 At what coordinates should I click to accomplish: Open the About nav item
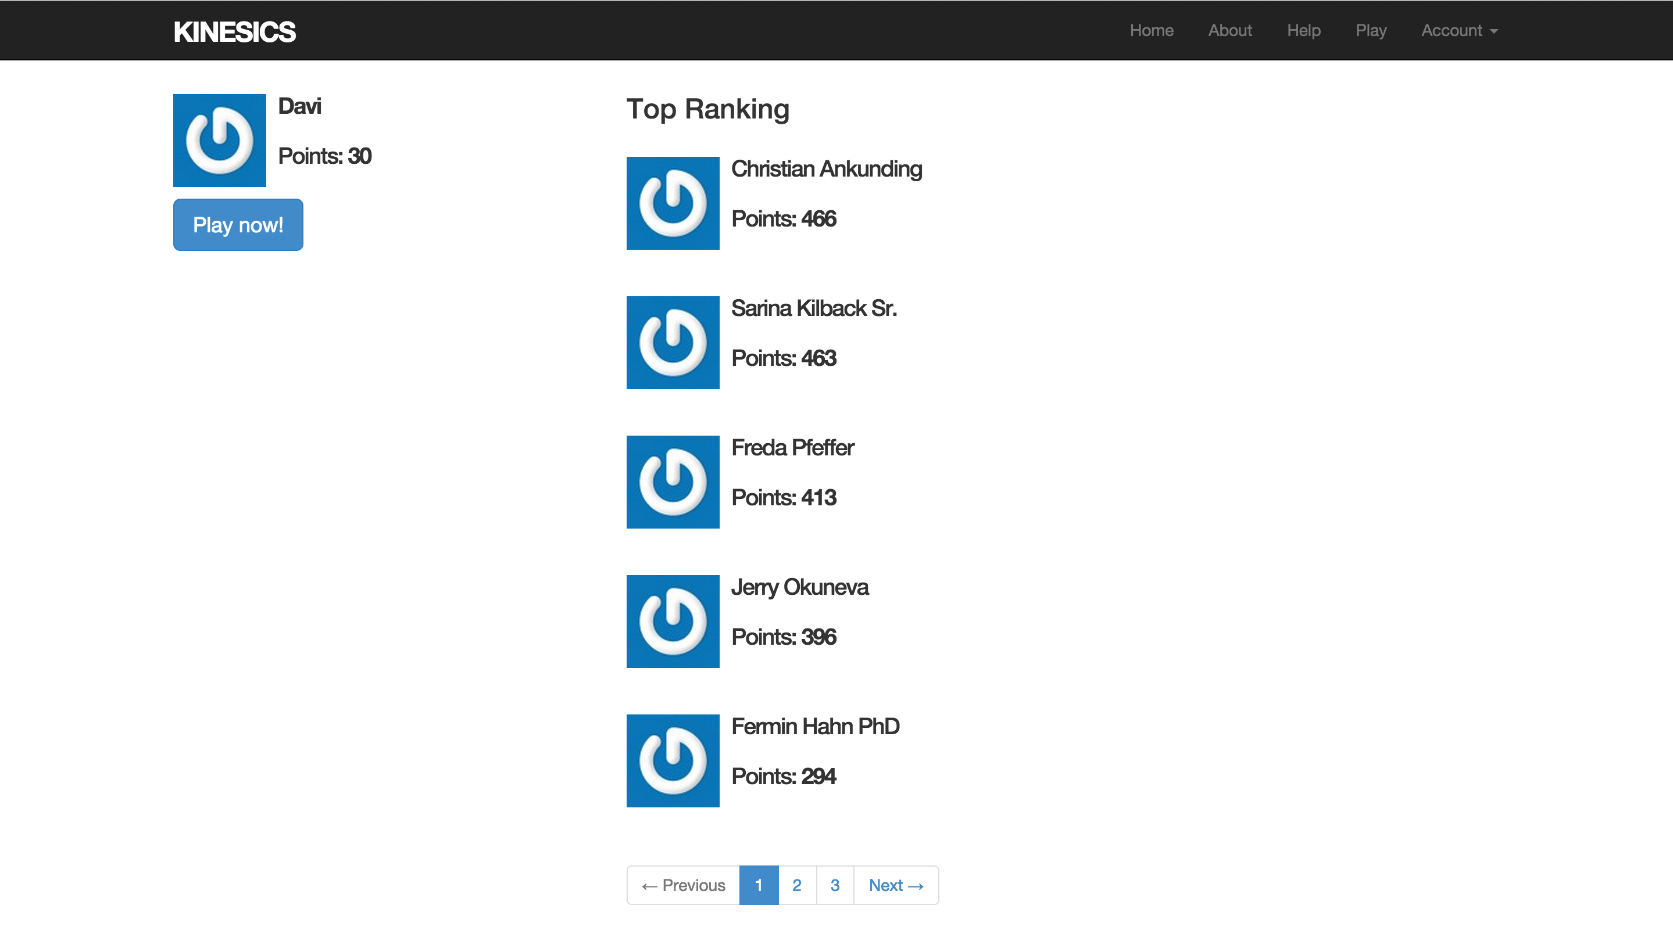[1229, 31]
